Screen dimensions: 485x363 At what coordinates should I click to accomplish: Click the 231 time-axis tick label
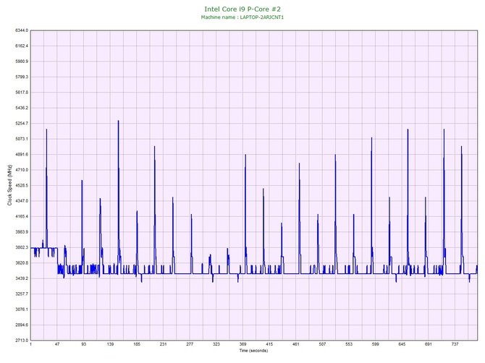click(164, 344)
